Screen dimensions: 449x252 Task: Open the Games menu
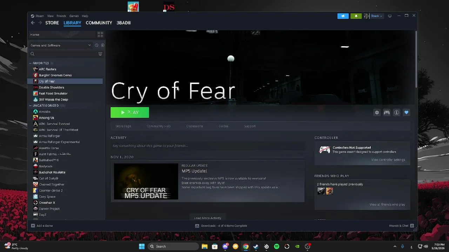74,16
